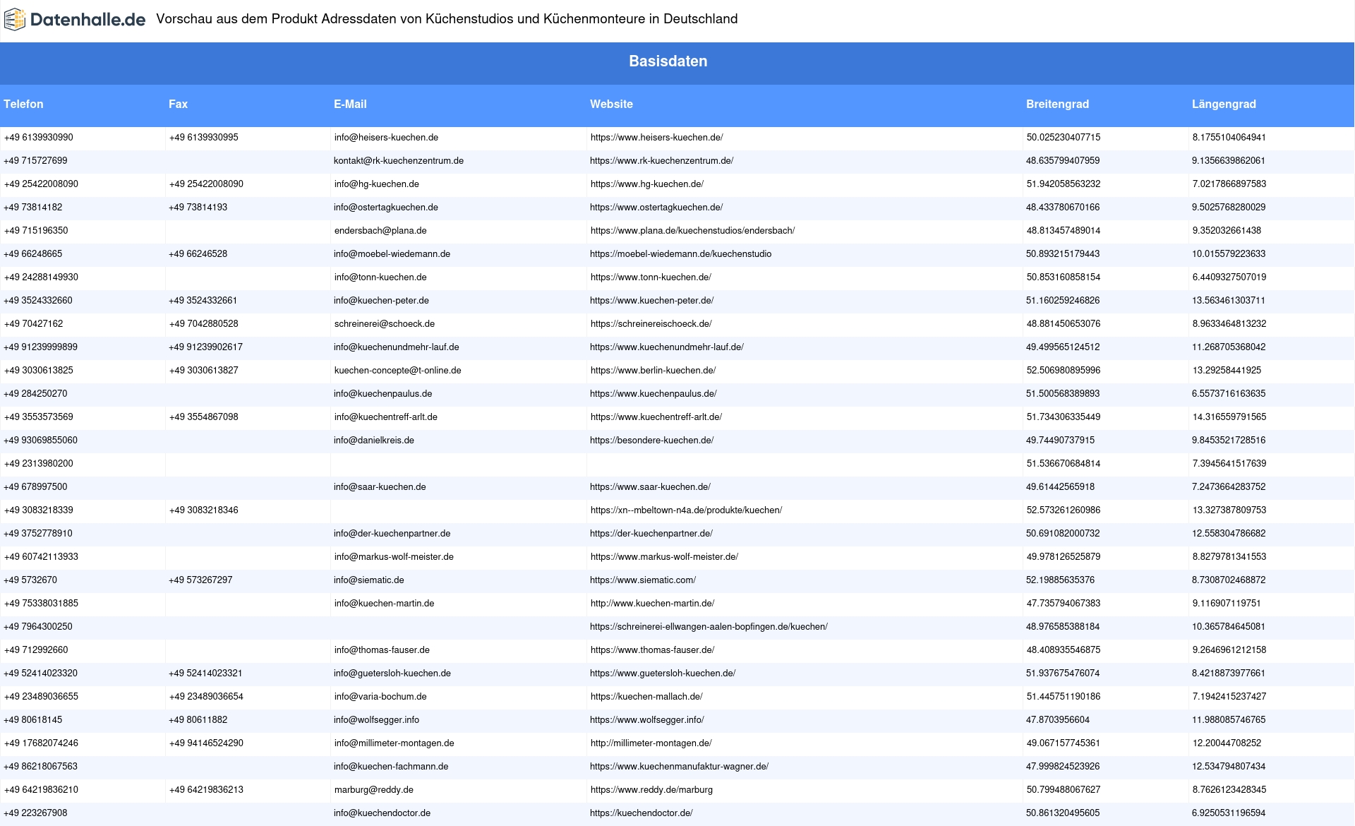
Task: Open https://besondere-kuechen.de/ link
Action: (651, 441)
